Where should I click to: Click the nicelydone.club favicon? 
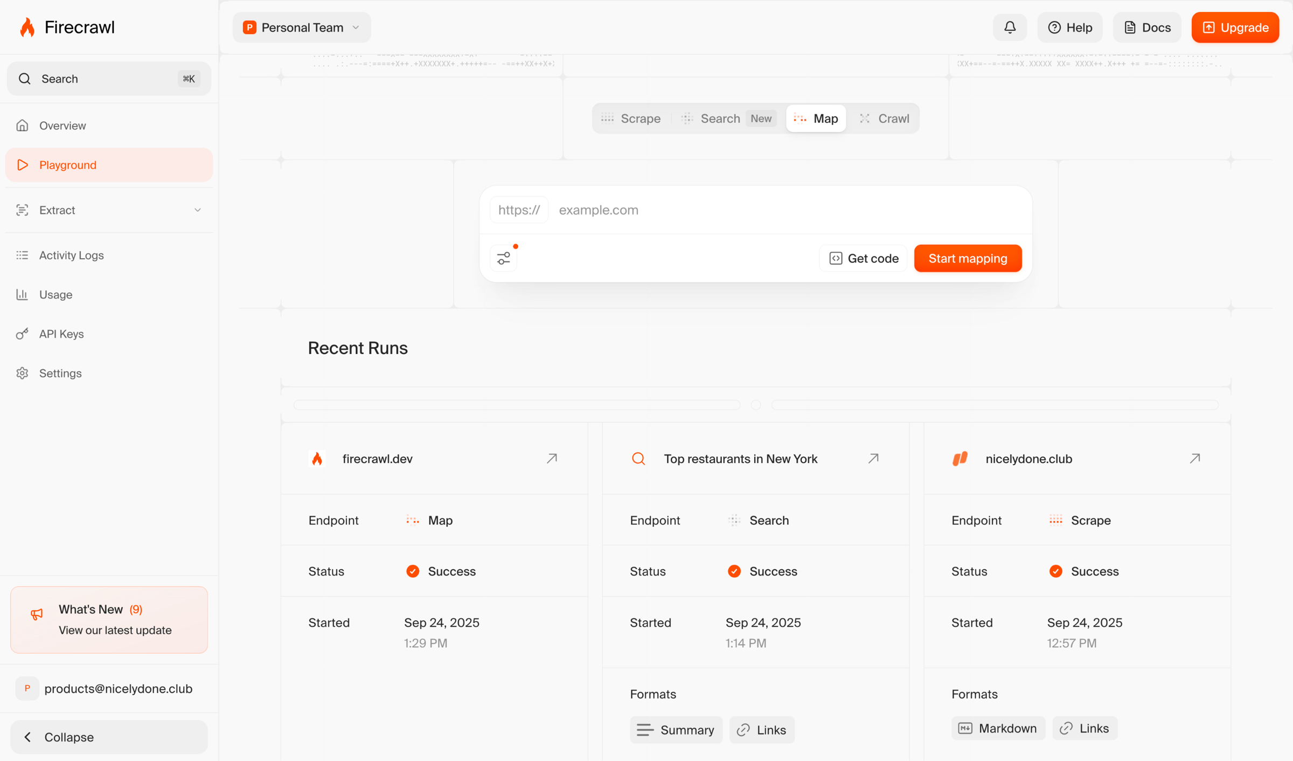pyautogui.click(x=960, y=459)
